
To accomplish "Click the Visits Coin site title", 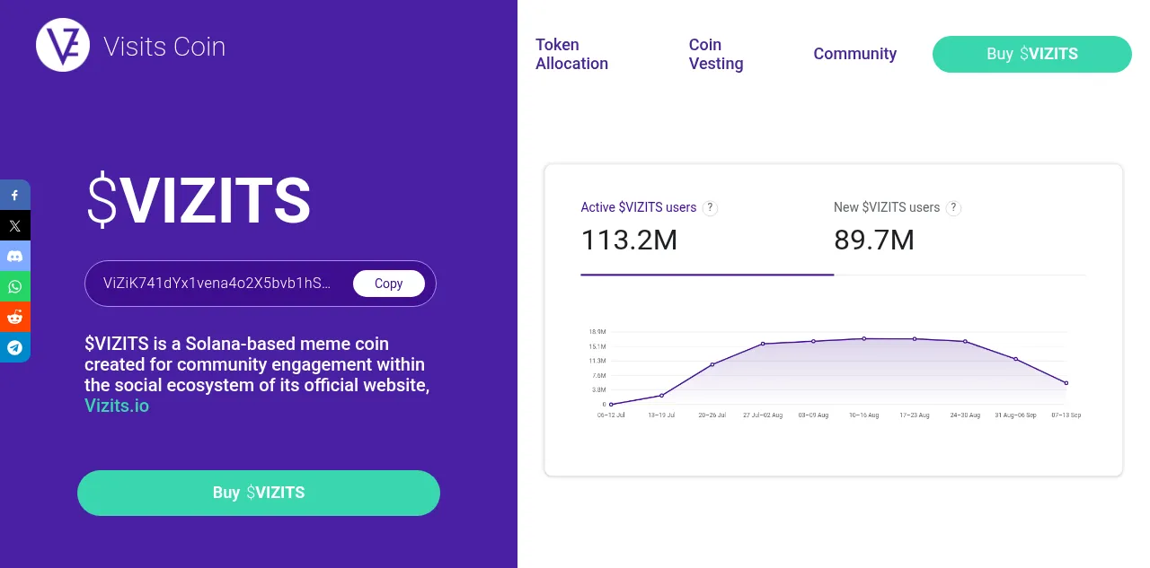I will pos(164,47).
